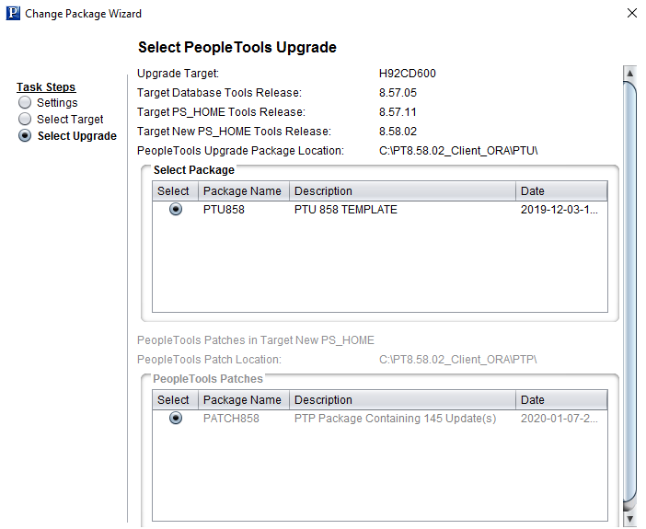Click the 8.58.02 new PS_HOME release value
646x529 pixels.
(398, 132)
